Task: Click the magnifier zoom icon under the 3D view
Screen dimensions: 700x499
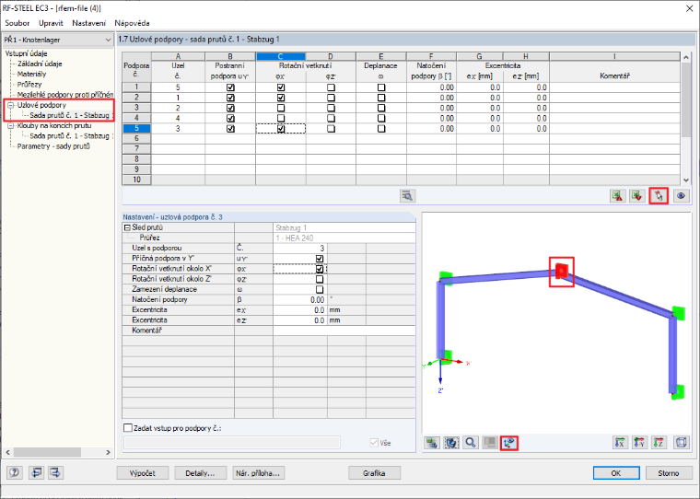Action: click(x=471, y=443)
